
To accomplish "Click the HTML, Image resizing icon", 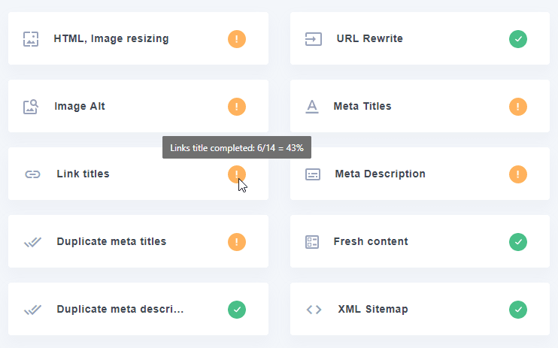I will 31,39.
